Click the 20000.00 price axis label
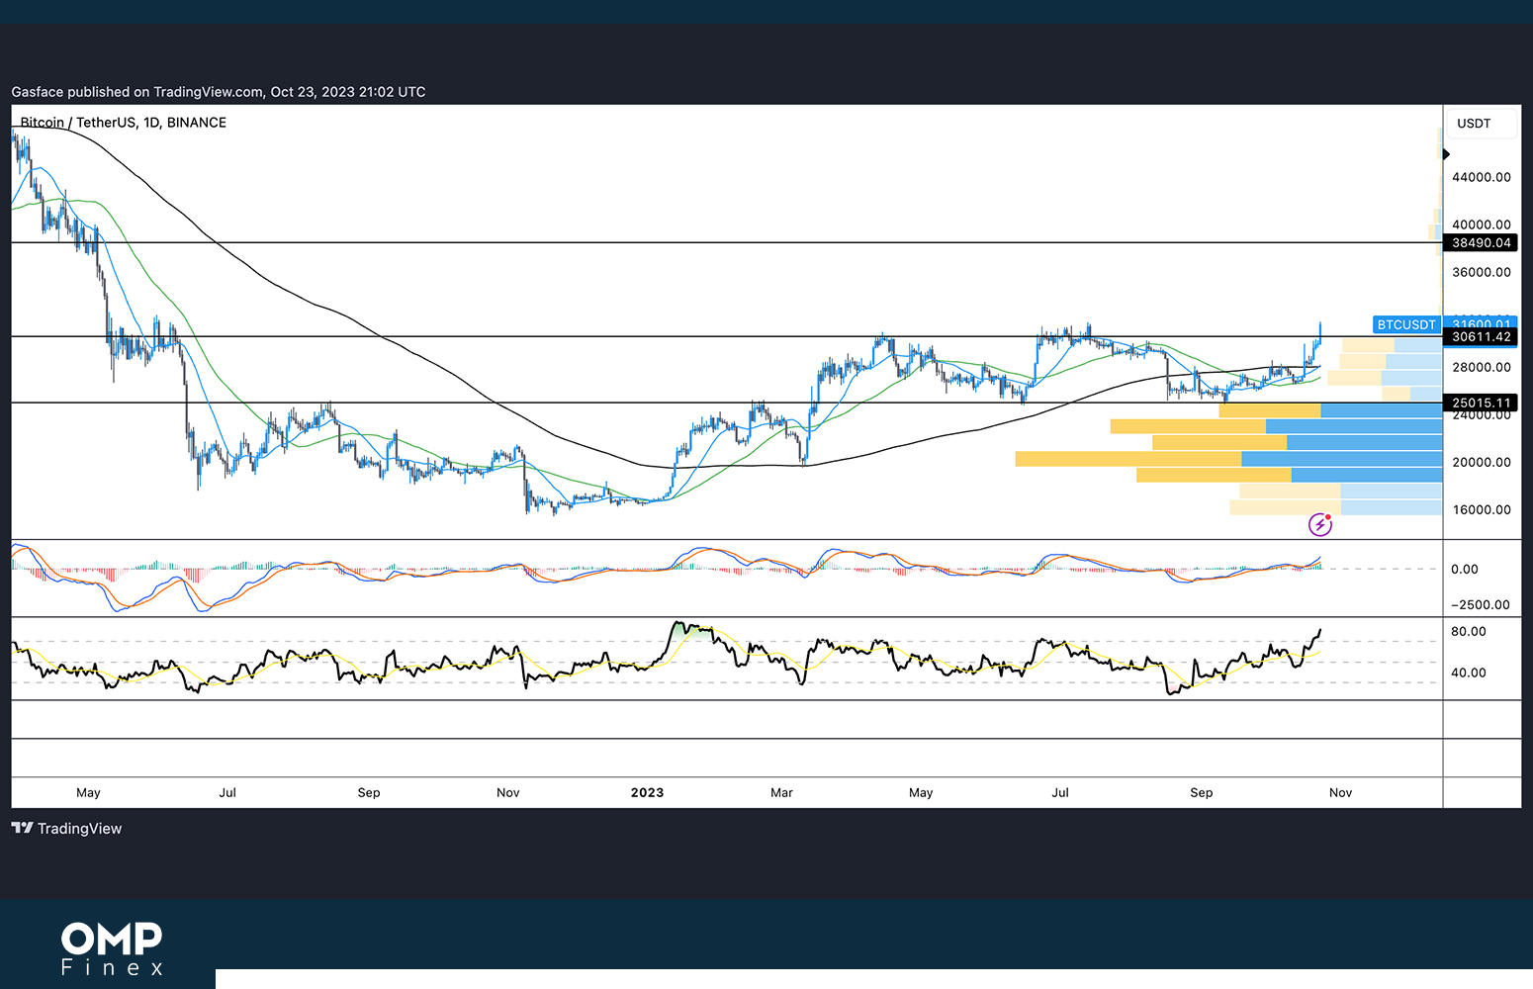Image resolution: width=1533 pixels, height=989 pixels. [x=1481, y=462]
